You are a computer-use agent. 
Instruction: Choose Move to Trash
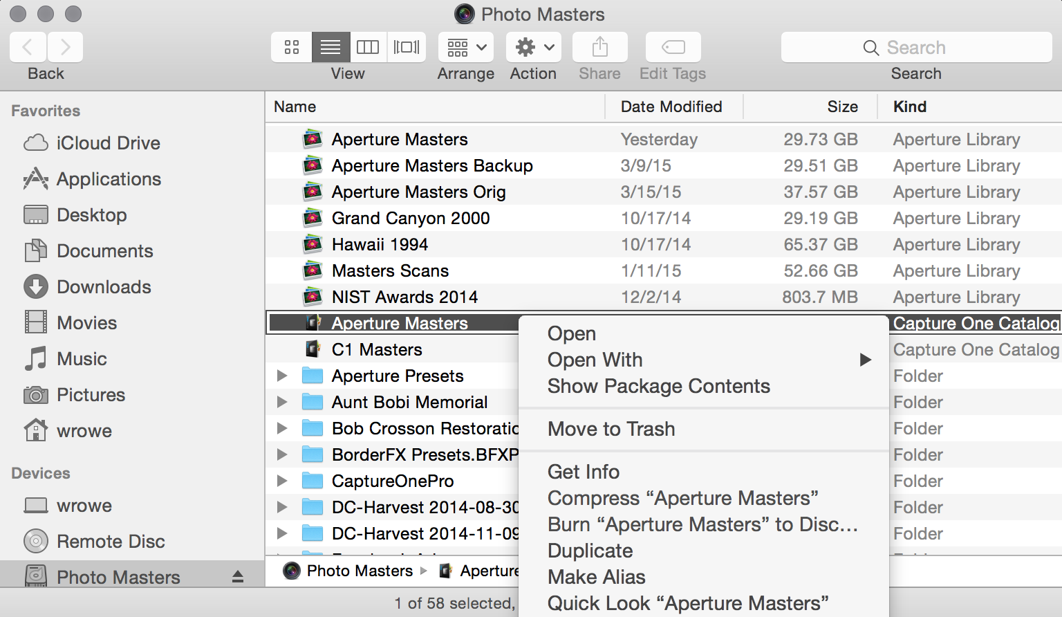pos(704,429)
